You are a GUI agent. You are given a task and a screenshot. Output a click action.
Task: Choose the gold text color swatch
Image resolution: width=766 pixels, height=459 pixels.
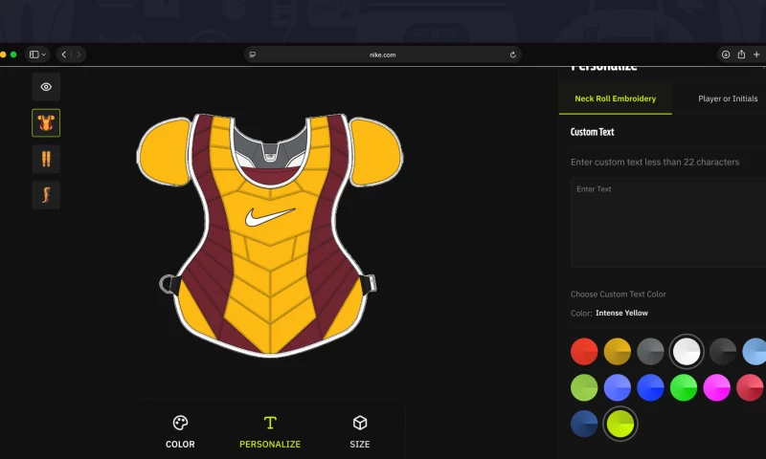[x=617, y=351]
